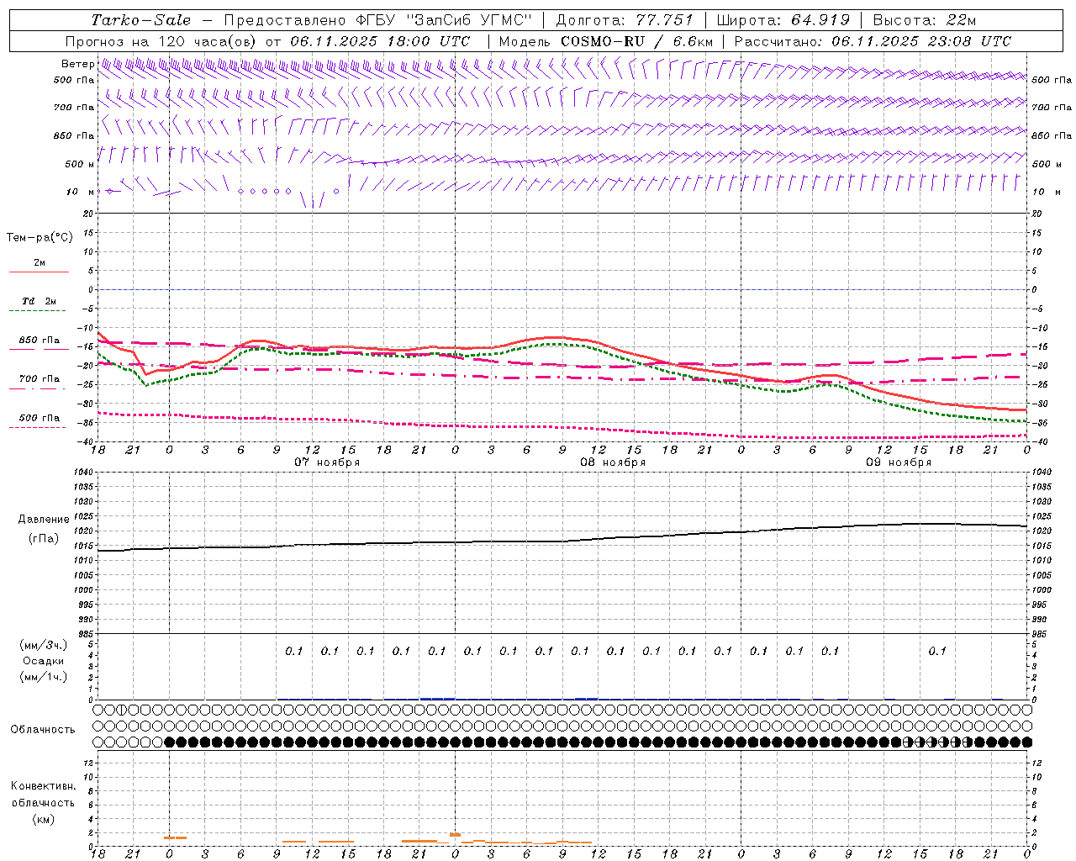Click the station name Tarko-Sale
This screenshot has height=861, width=1076.
(141, 20)
